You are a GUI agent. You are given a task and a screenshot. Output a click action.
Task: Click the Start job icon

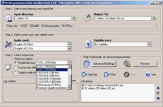pyautogui.click(x=107, y=74)
